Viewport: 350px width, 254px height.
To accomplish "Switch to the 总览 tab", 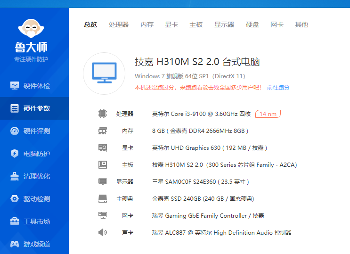I will click(x=90, y=25).
